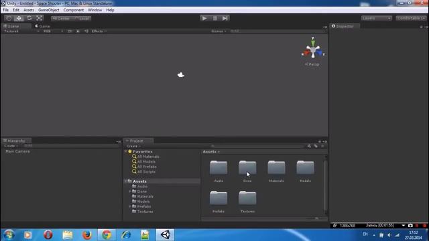The height and width of the screenshot is (241, 429).
Task: Collapse the Favorites group
Action: coord(125,151)
